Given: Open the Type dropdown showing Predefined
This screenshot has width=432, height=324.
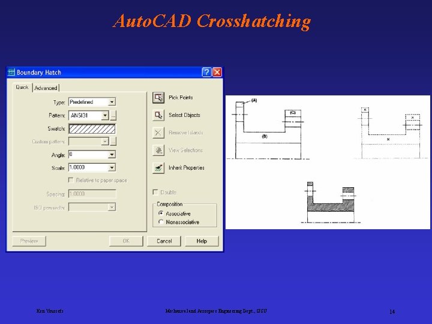Looking at the screenshot, I should point(112,102).
